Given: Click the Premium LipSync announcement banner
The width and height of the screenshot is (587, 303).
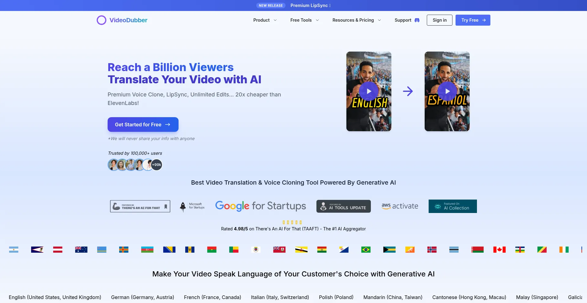Looking at the screenshot, I should (310, 5).
